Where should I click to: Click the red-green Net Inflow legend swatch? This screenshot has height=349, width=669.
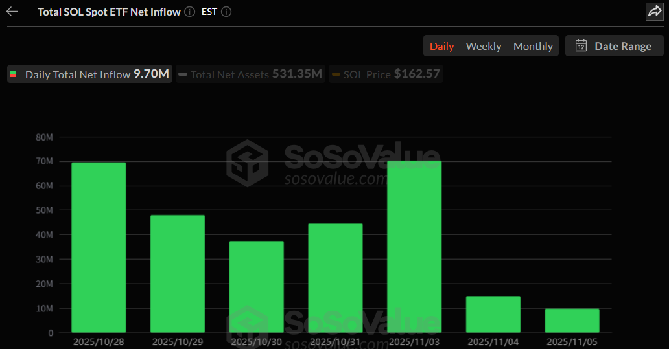click(14, 74)
